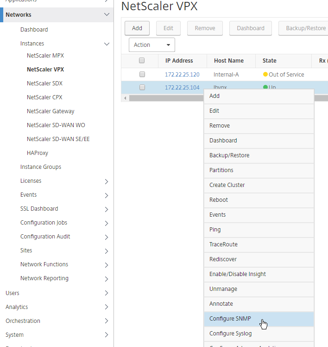Open Dashboard under Networks in the sidebar

(x=34, y=29)
